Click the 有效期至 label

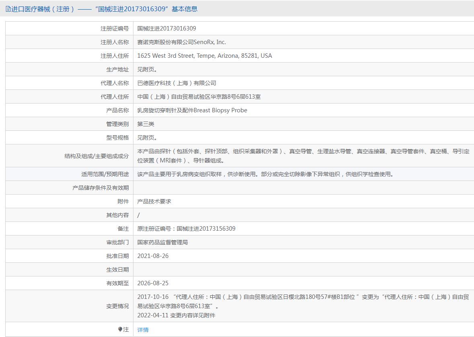(x=117, y=284)
